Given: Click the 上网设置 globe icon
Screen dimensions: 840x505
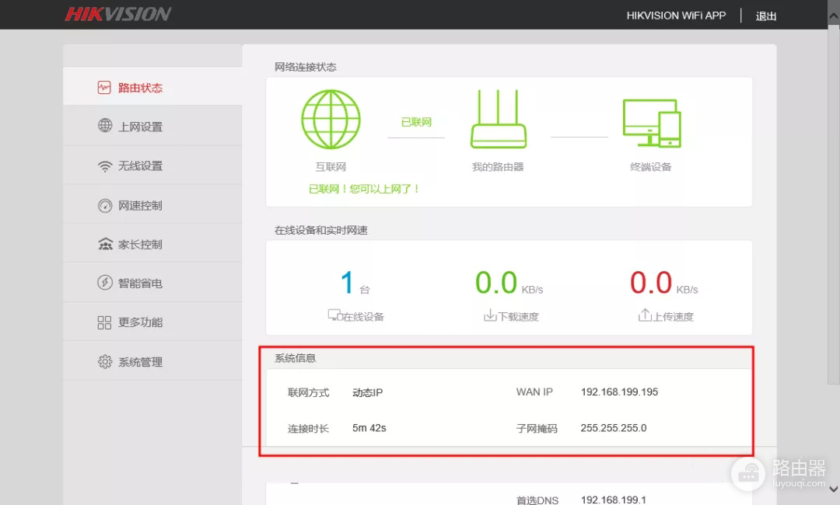Looking at the screenshot, I should pyautogui.click(x=105, y=126).
